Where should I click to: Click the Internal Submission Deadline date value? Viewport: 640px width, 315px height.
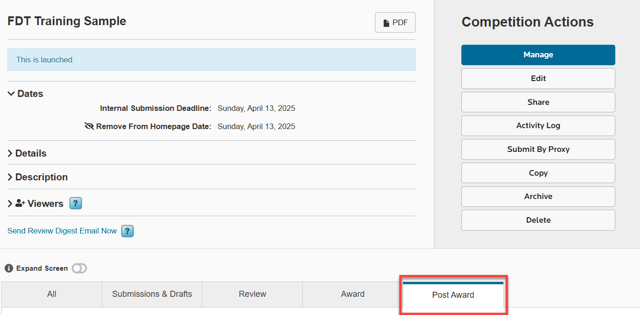click(x=257, y=109)
